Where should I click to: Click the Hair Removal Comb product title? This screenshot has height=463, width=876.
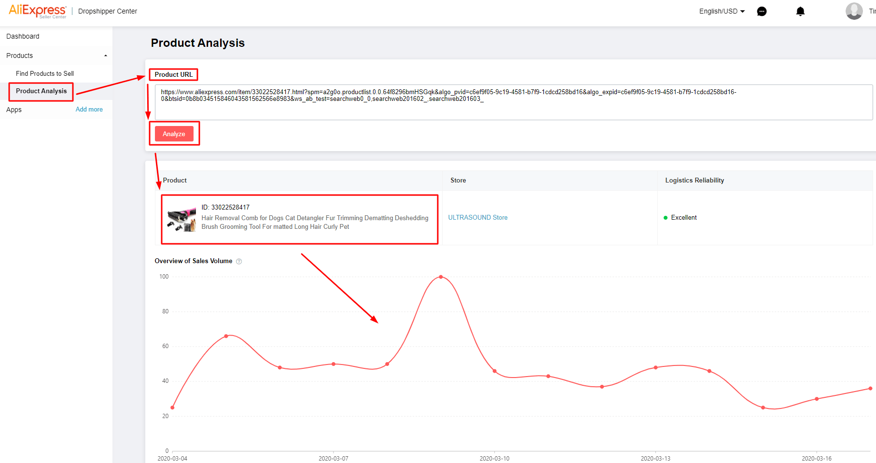(x=315, y=222)
